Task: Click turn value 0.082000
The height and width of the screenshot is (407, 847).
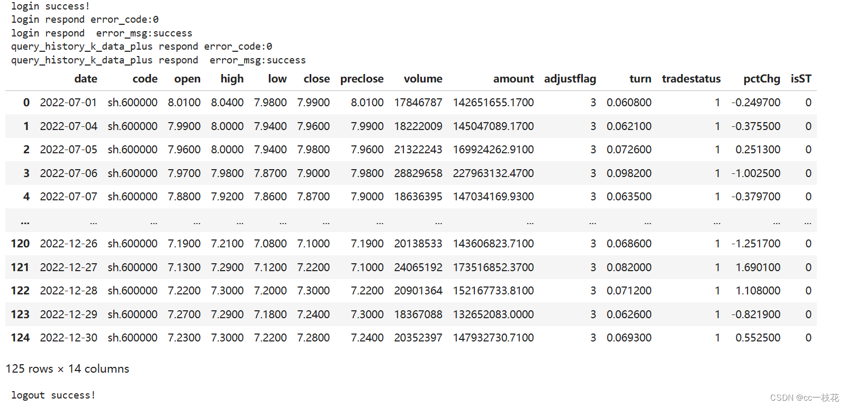Action: (x=629, y=267)
